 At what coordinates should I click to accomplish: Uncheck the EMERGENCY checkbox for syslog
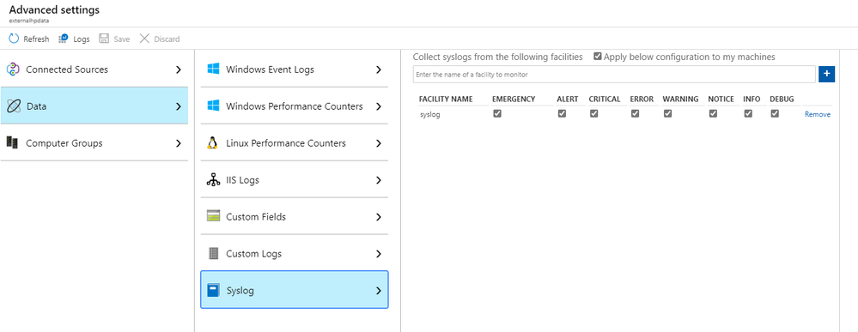(497, 114)
